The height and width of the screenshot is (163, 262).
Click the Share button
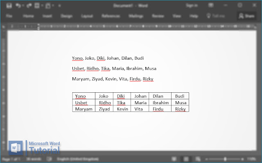point(246,16)
